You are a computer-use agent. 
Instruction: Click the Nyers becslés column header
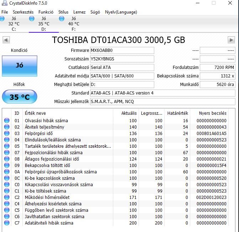click(213, 113)
